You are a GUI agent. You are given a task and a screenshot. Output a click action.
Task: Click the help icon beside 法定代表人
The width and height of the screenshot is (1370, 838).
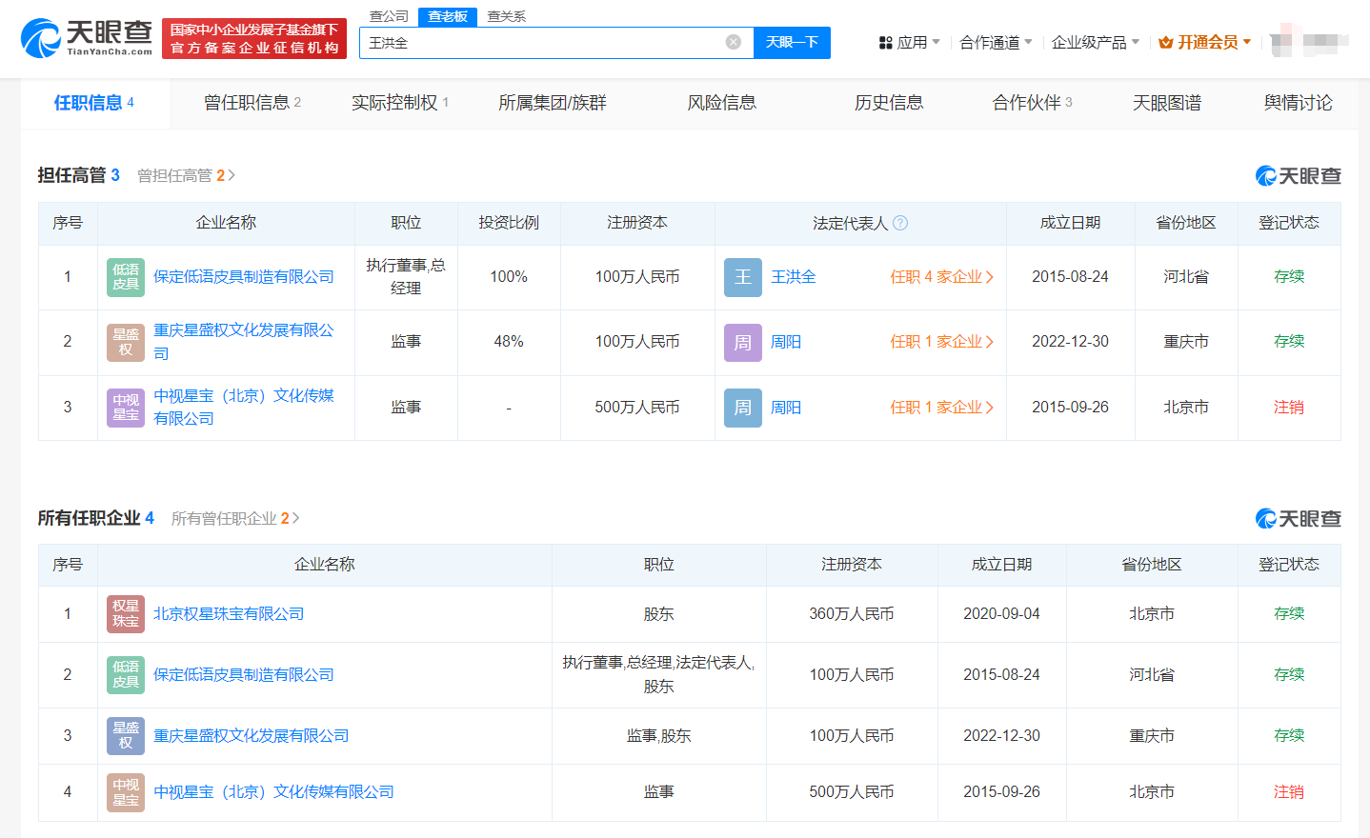coord(900,223)
